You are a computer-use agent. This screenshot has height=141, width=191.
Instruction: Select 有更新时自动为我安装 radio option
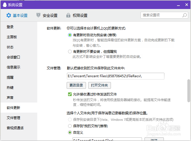click(70, 35)
